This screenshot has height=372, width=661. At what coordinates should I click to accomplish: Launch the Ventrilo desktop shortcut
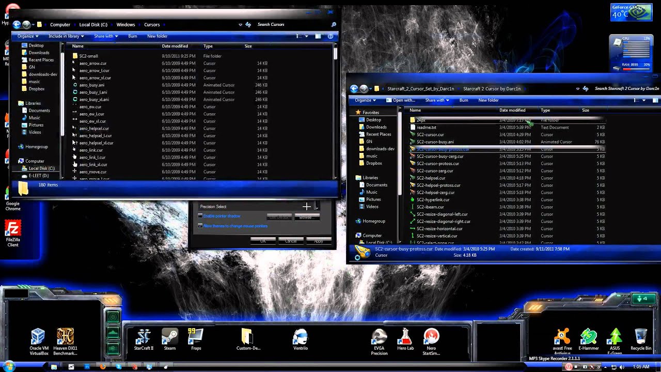[x=301, y=339]
